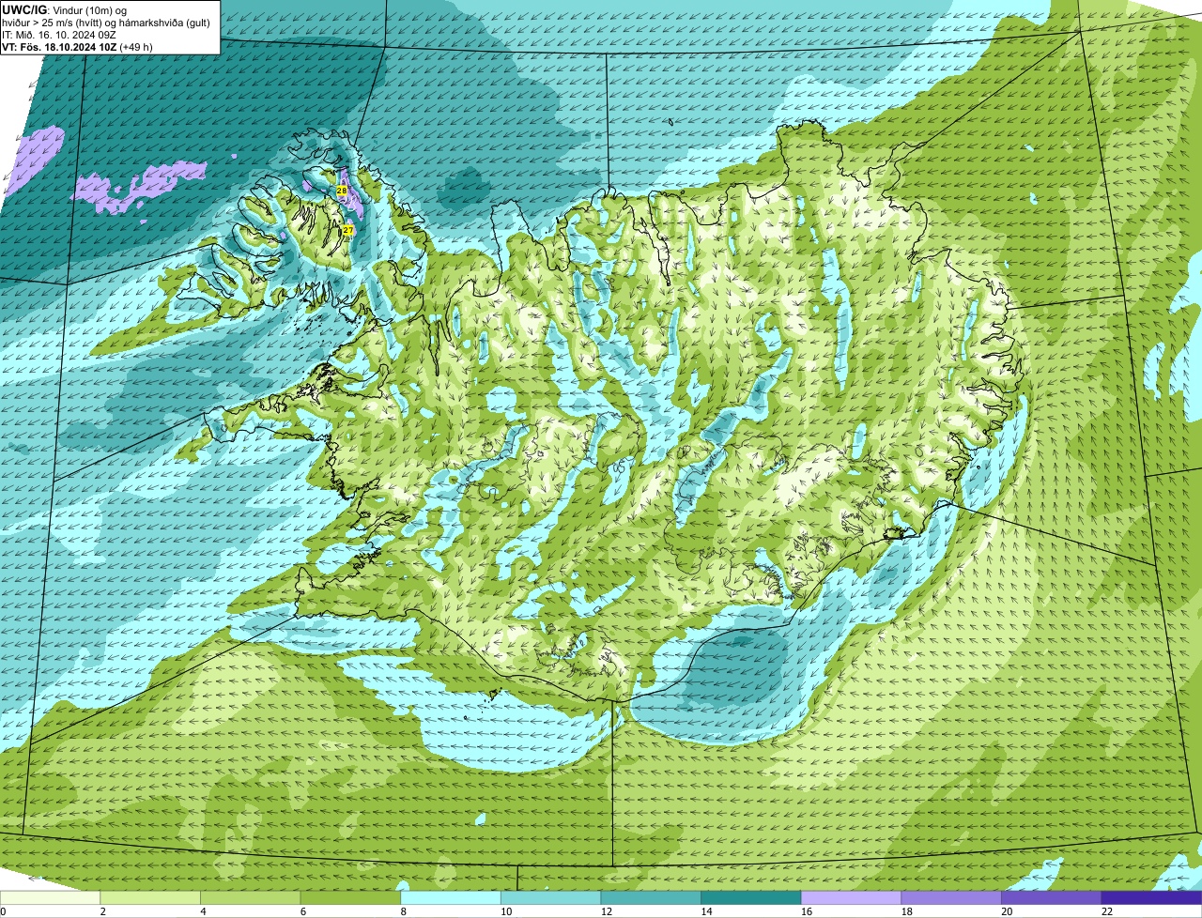Image resolution: width=1202 pixels, height=918 pixels.
Task: Select the 10–12 m/s turquoise legend swatch
Action: click(x=550, y=898)
